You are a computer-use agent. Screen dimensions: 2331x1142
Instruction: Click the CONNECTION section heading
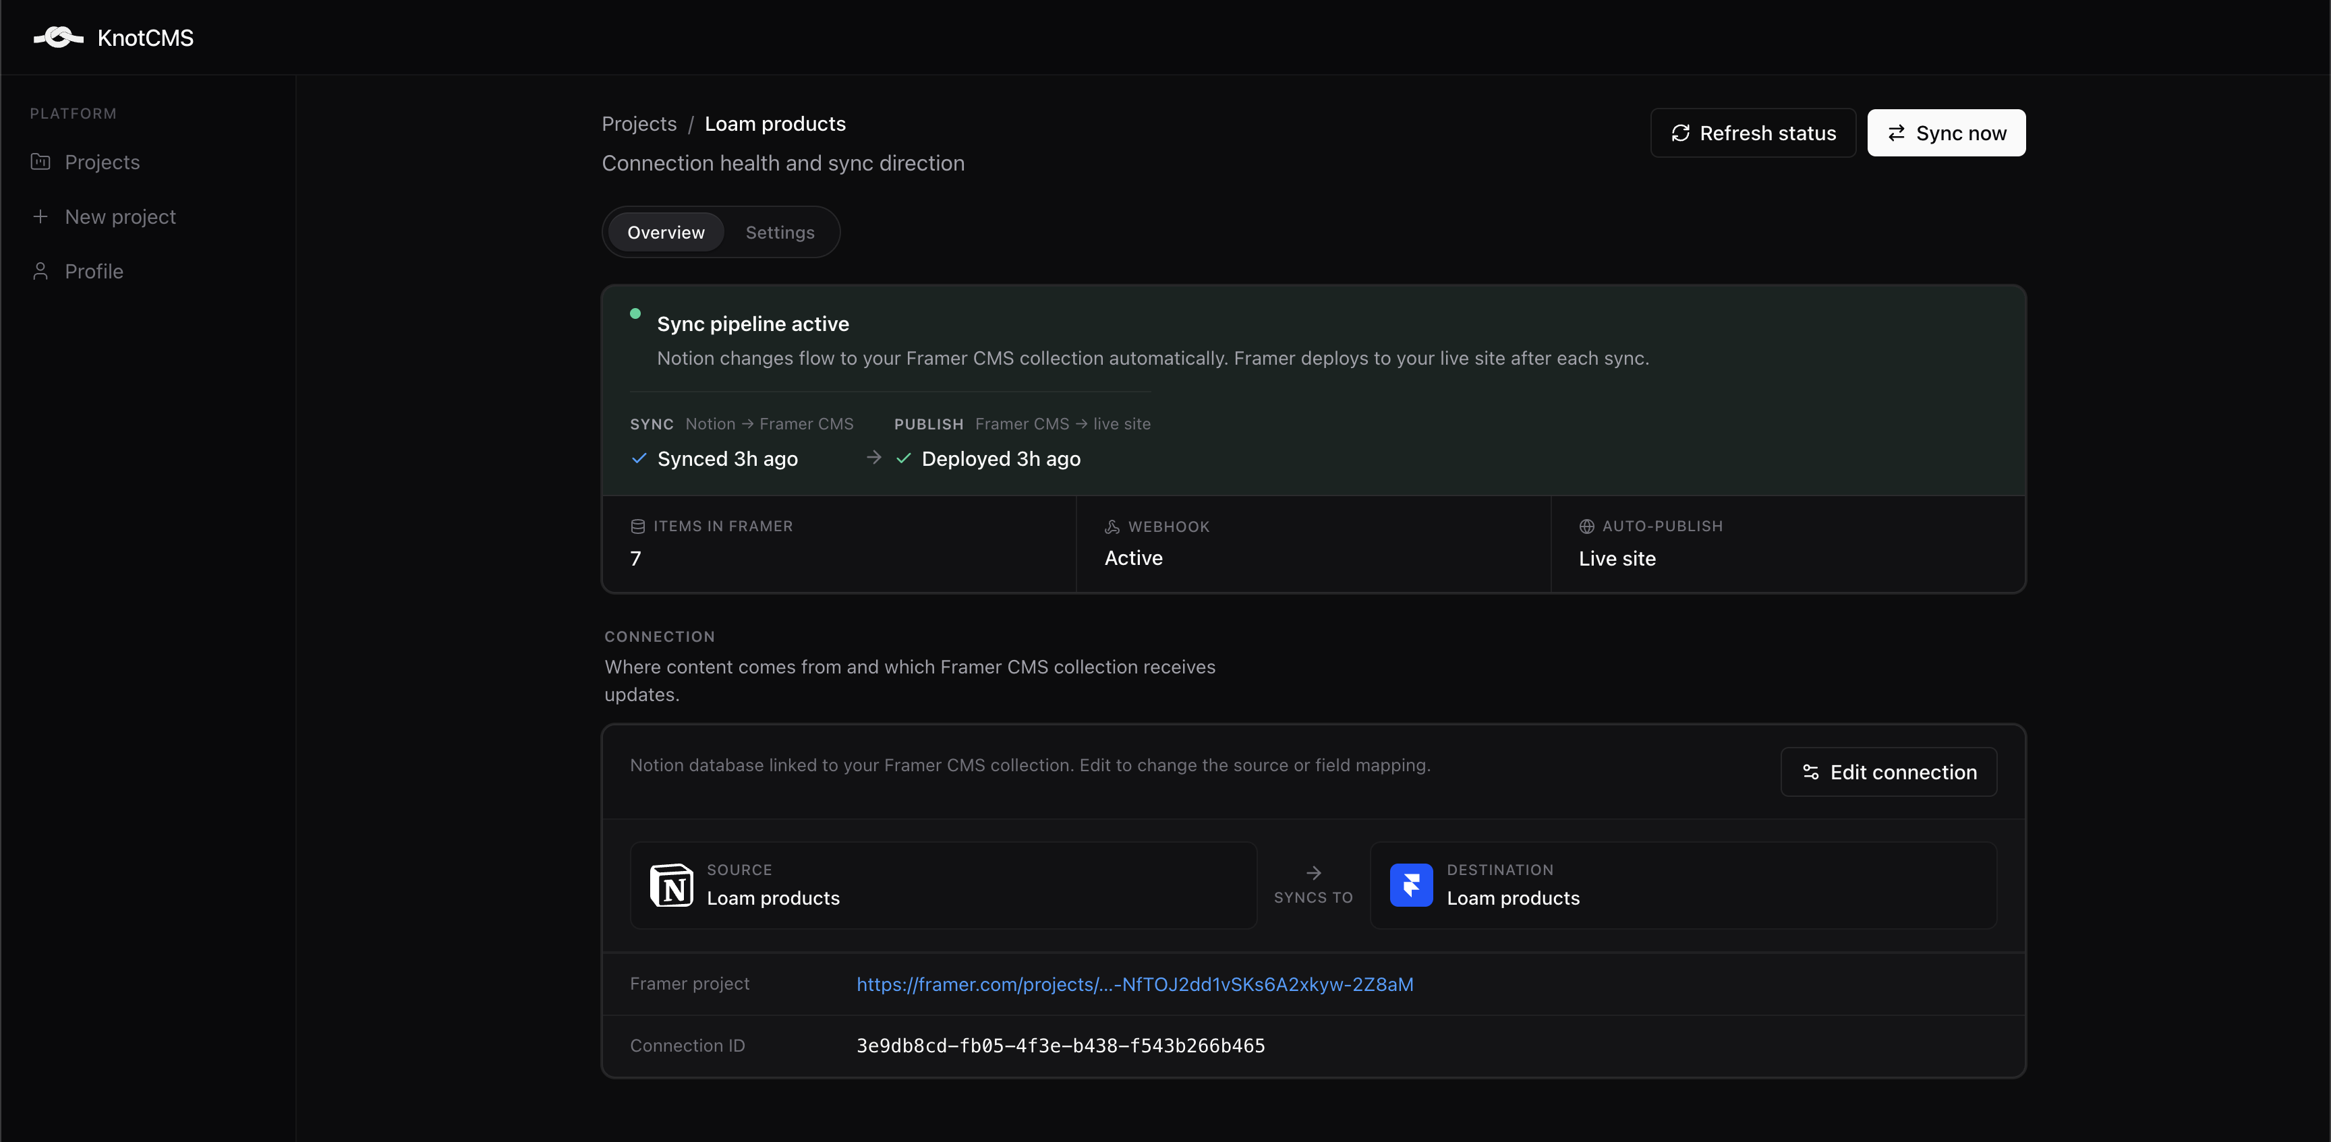click(660, 636)
